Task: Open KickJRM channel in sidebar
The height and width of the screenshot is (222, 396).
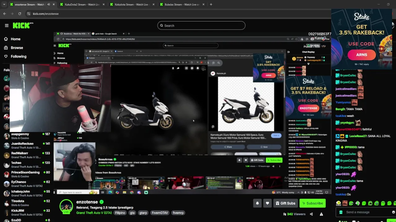Action: click(x=27, y=212)
